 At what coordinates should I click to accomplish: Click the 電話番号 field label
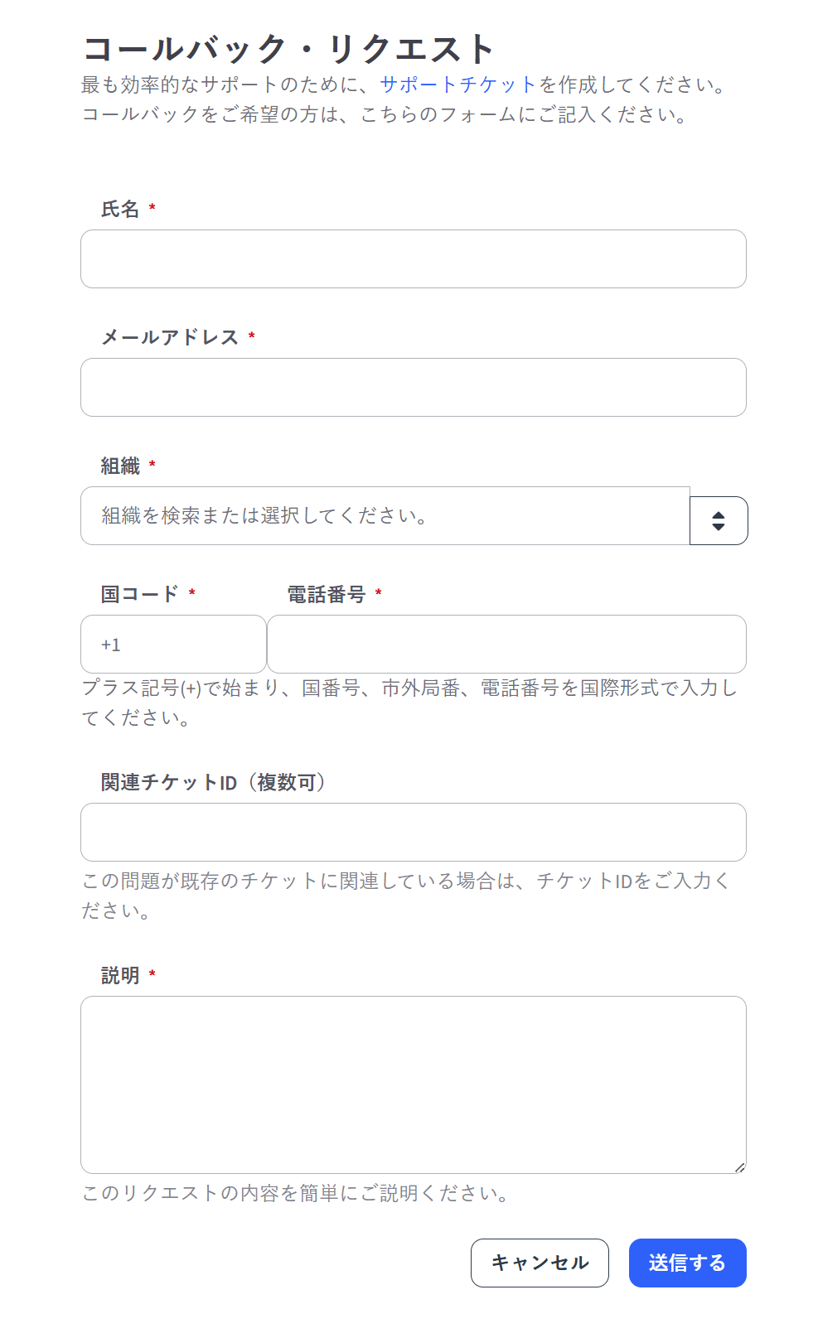[326, 594]
